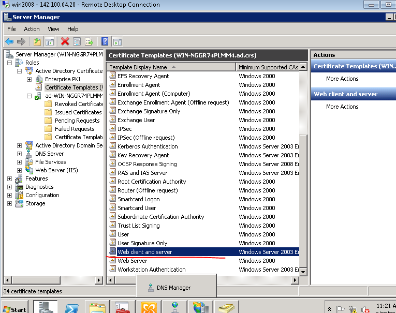Expand the Features tree node
This screenshot has height=313, width=396.
[10, 178]
